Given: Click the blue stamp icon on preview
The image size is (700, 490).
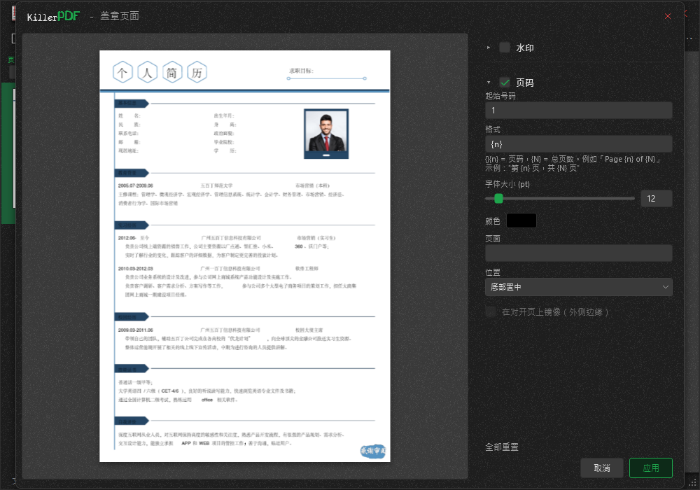Looking at the screenshot, I should click(373, 451).
